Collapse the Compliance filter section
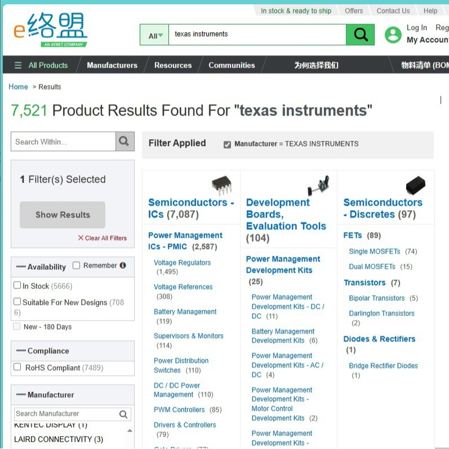The width and height of the screenshot is (449, 449). (x=21, y=351)
